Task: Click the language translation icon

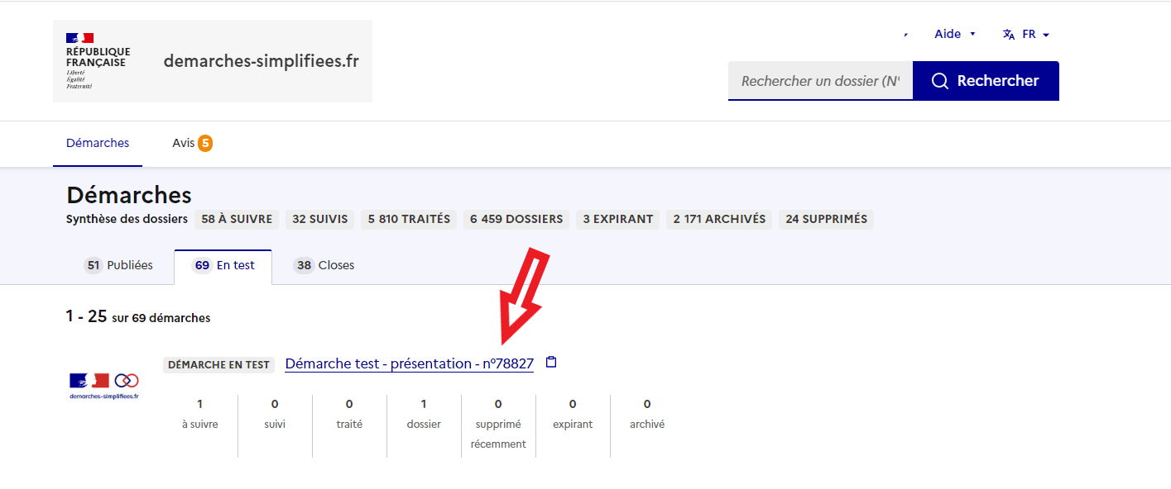Action: (1008, 35)
